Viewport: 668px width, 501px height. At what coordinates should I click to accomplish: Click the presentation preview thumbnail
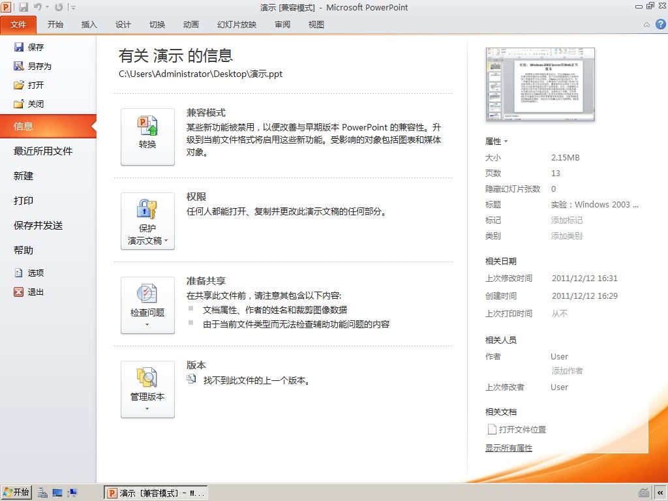pyautogui.click(x=540, y=84)
